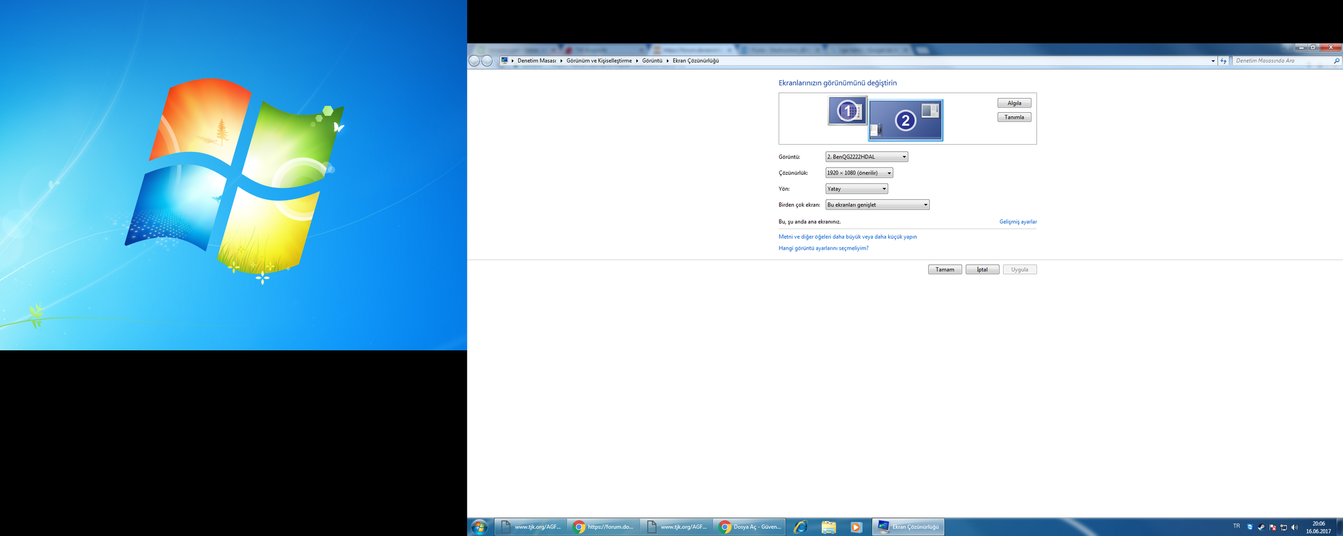Click the search magnifier icon
Viewport: 1343px width, 536px height.
(1336, 61)
